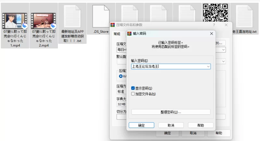Click the WinRAR icon in 压缩文件名和参数 title bar
Viewport: 260px width, 141px height.
click(x=112, y=25)
